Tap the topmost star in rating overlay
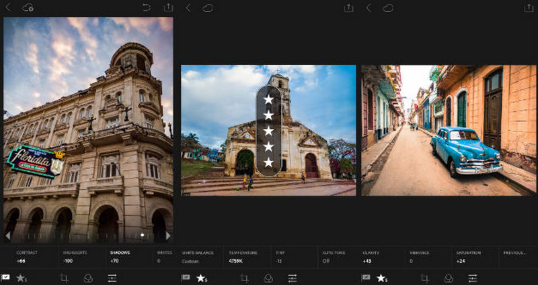538x285 pixels. (268, 99)
